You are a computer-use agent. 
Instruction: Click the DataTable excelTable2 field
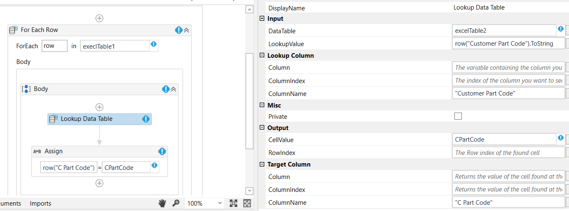coord(504,31)
